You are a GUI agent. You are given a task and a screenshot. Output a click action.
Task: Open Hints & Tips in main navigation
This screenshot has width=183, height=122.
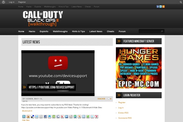78,31
